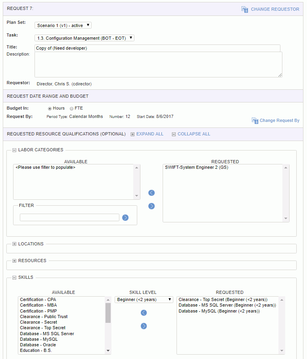
Task: Select Certification - PMP in available skills
Action: 38,311
